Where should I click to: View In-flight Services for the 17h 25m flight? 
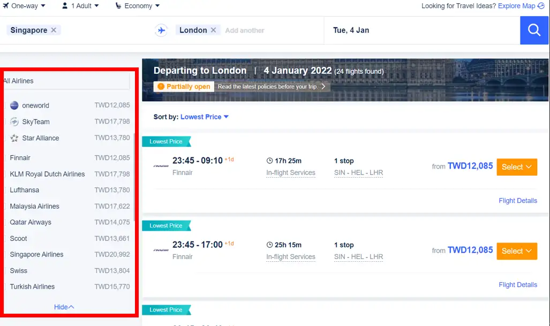tap(291, 172)
